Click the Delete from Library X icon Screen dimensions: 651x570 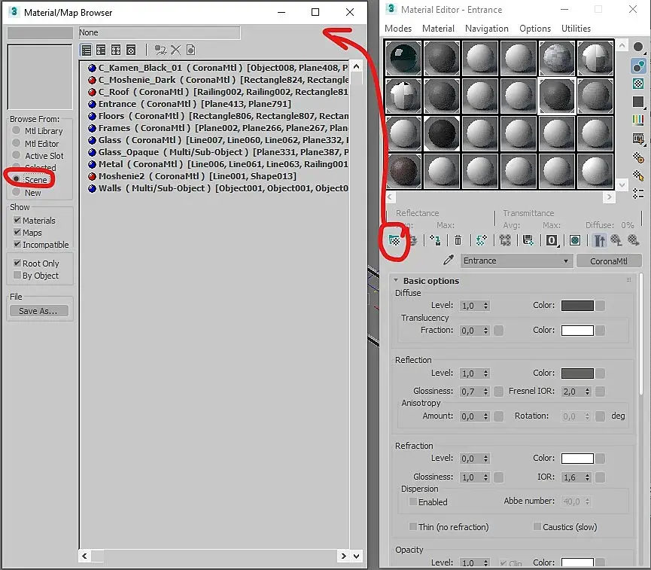pos(175,50)
